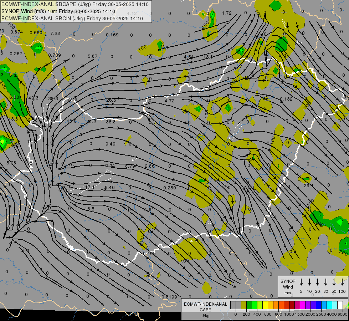Click the 0.874 value on the map
Screen dimensions: 349x321
[x=16, y=32]
